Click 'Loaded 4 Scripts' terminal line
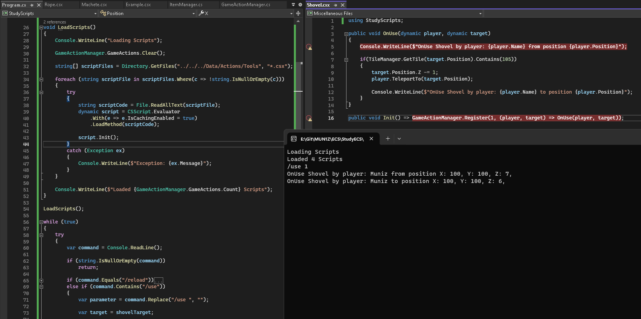The image size is (641, 319). 315,159
